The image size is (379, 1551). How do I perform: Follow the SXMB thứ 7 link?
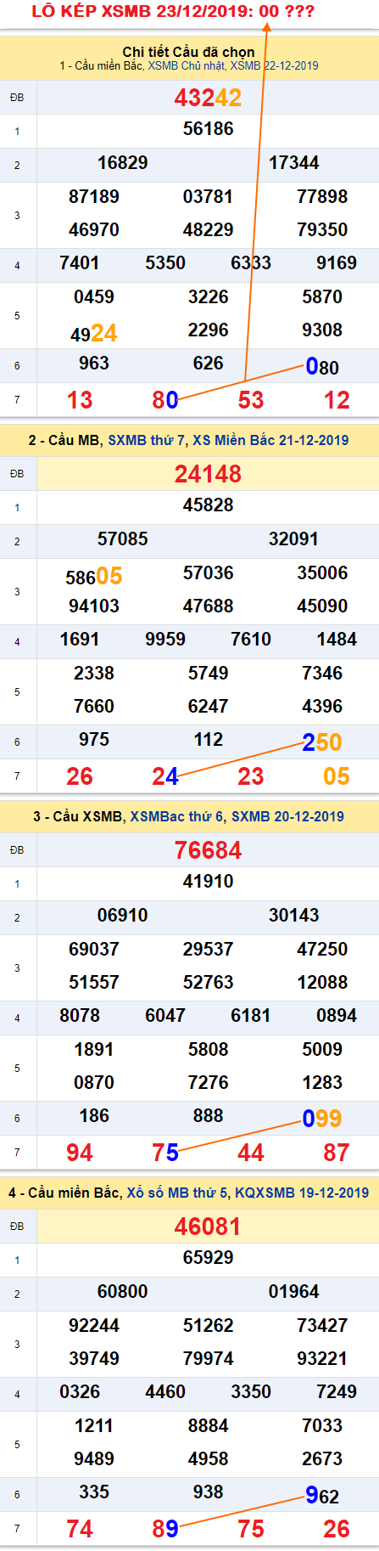click(147, 440)
